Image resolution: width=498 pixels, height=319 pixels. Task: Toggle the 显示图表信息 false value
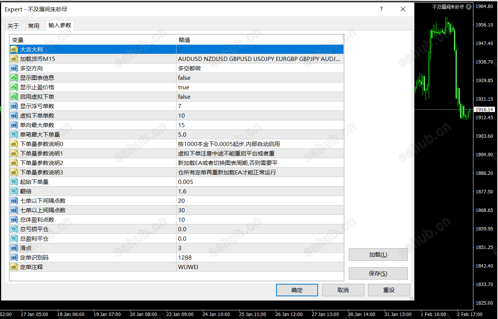click(260, 78)
